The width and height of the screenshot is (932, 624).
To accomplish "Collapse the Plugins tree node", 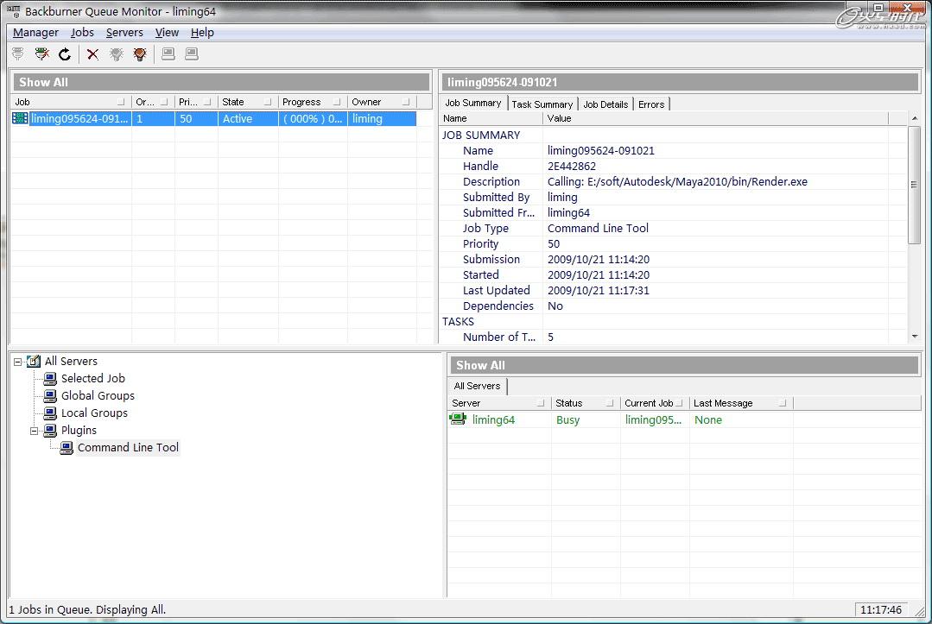I will (x=35, y=431).
